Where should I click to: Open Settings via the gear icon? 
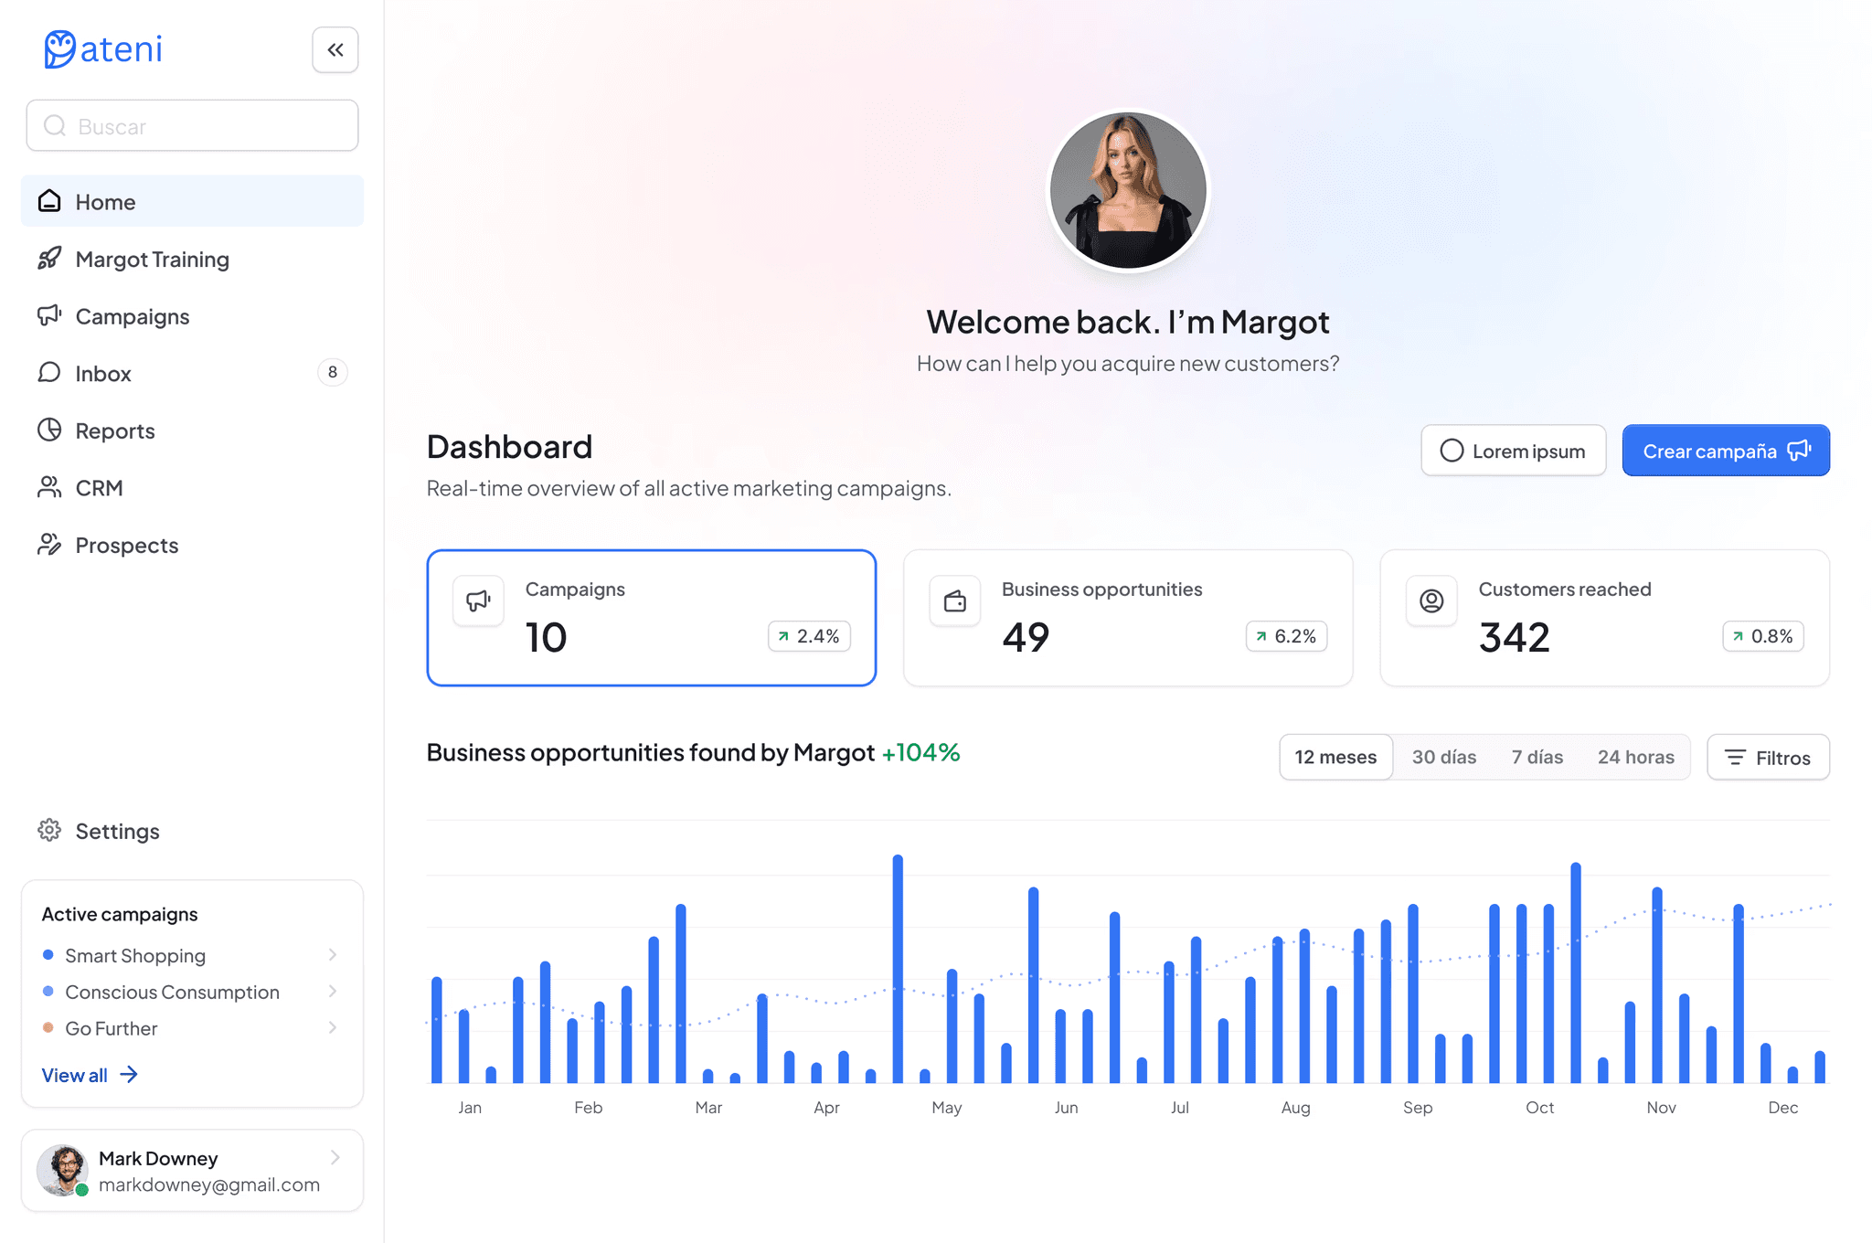point(49,830)
